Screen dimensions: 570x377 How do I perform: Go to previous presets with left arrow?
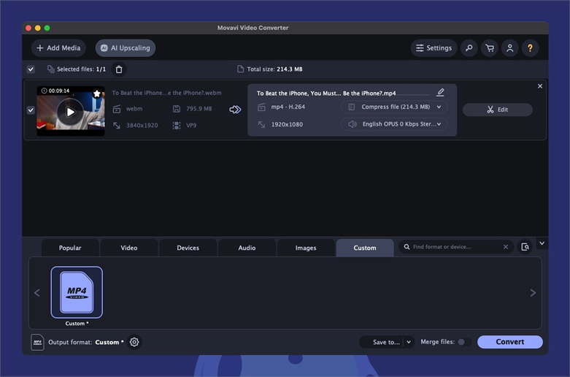pos(36,292)
